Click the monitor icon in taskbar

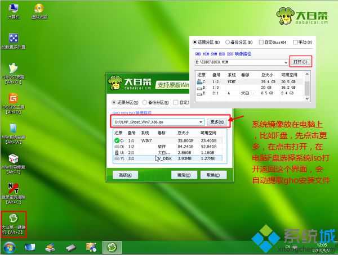pyautogui.click(x=30, y=248)
